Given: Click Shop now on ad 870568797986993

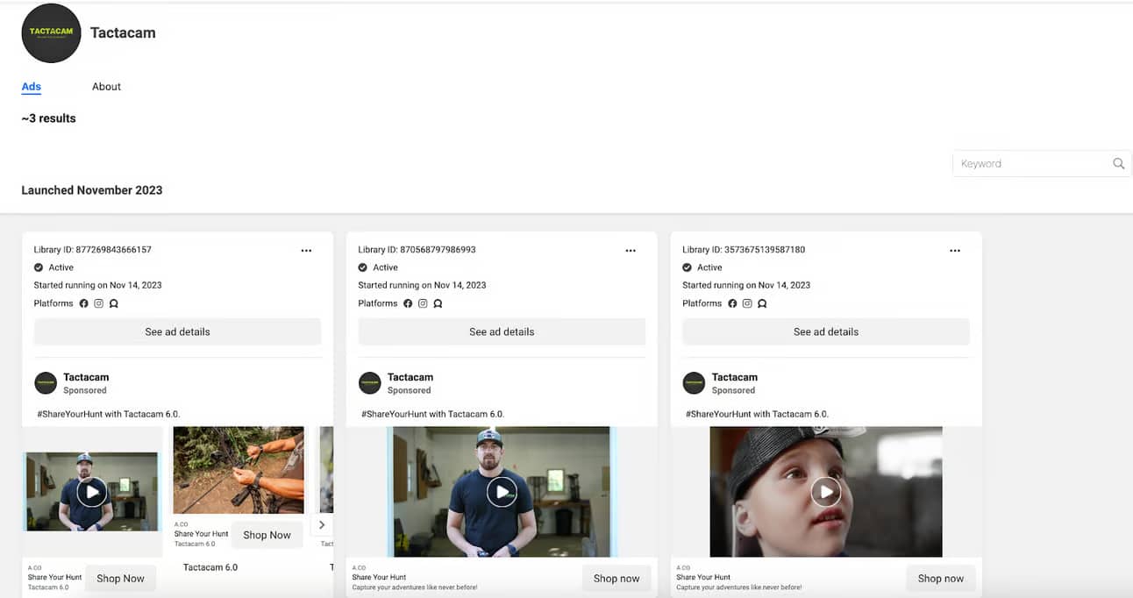Looking at the screenshot, I should pos(616,579).
